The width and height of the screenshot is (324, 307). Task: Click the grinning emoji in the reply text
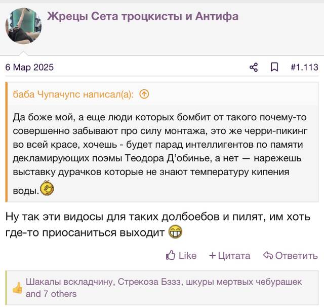176,232
